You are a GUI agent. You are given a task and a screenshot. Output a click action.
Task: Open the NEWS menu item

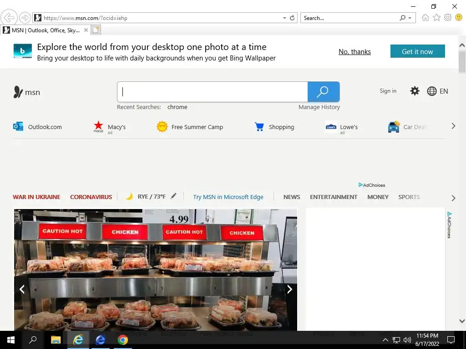coord(292,197)
